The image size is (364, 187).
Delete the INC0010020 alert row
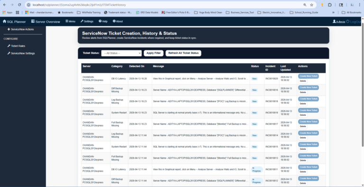[x=303, y=81]
